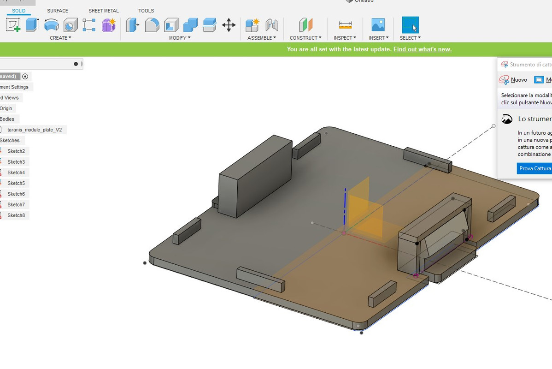Screen dimensions: 552x369
Task: Select Sketch5 in the browser
Action: 16,183
